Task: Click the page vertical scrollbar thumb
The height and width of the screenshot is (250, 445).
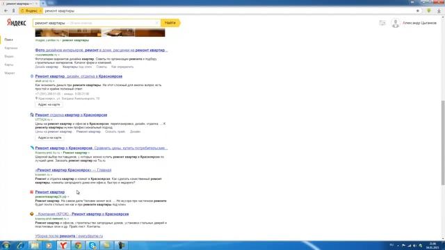Action: (x=443, y=142)
